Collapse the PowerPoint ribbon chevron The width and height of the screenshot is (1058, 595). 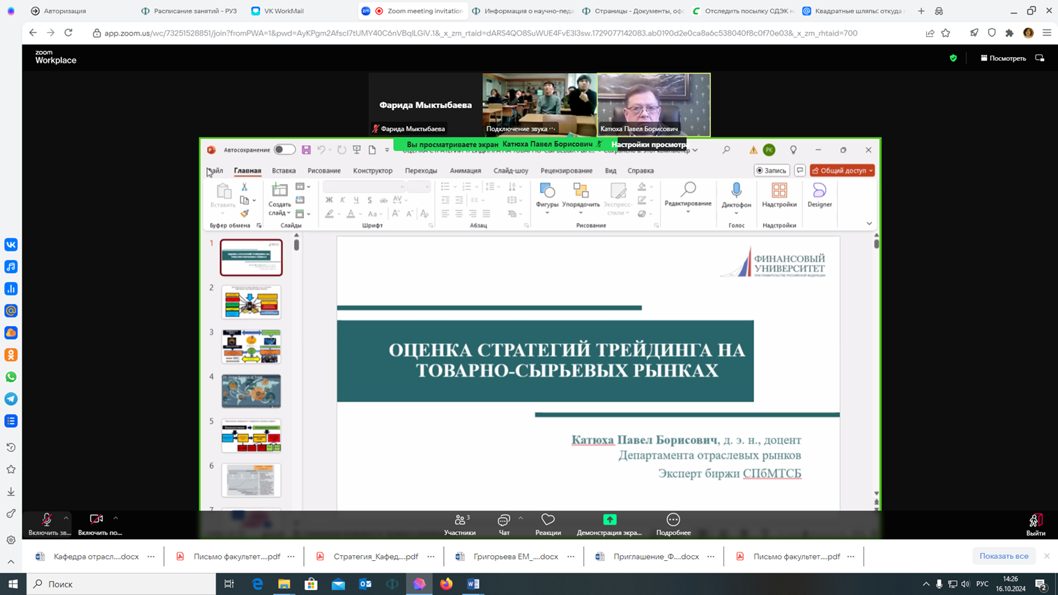[869, 224]
